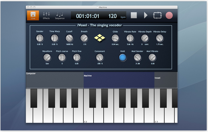This screenshot has height=132, width=208.
Task: Click the '-290 %' consonant value
Action: click(100, 64)
